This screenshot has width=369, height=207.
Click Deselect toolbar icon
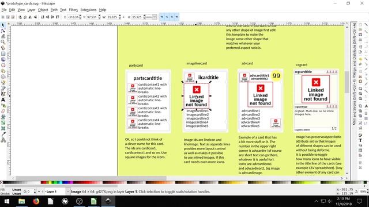(13, 17)
